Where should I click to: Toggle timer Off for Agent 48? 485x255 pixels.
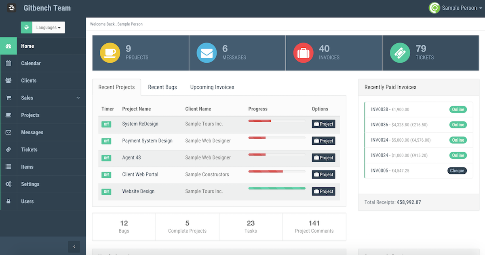106,158
